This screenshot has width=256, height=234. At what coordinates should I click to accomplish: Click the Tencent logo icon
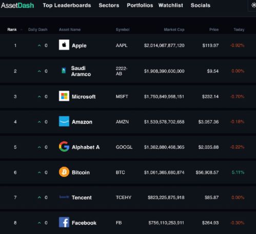pyautogui.click(x=64, y=197)
